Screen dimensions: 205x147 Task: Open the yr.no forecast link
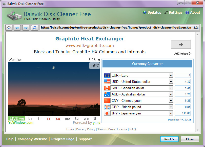click(96, 123)
